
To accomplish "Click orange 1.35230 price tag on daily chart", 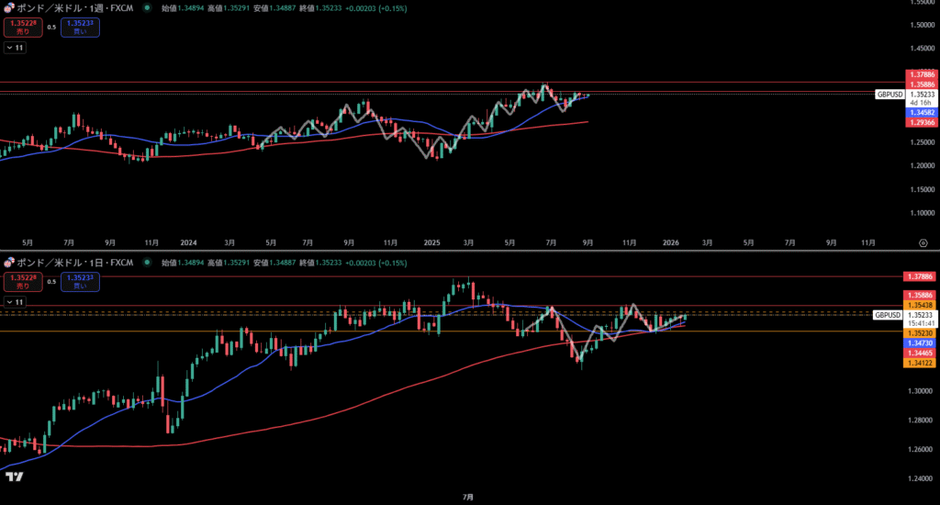I will point(920,333).
